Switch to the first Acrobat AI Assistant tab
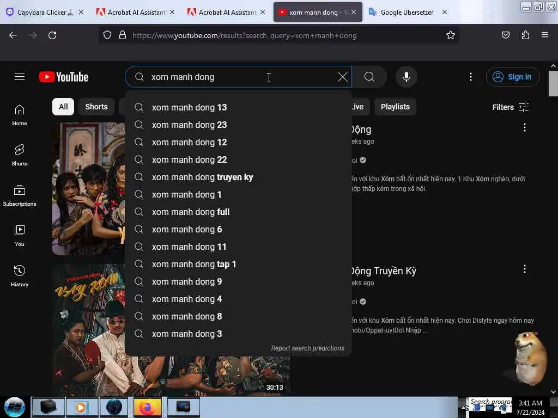Viewport: 558px width, 418px height. (x=135, y=12)
